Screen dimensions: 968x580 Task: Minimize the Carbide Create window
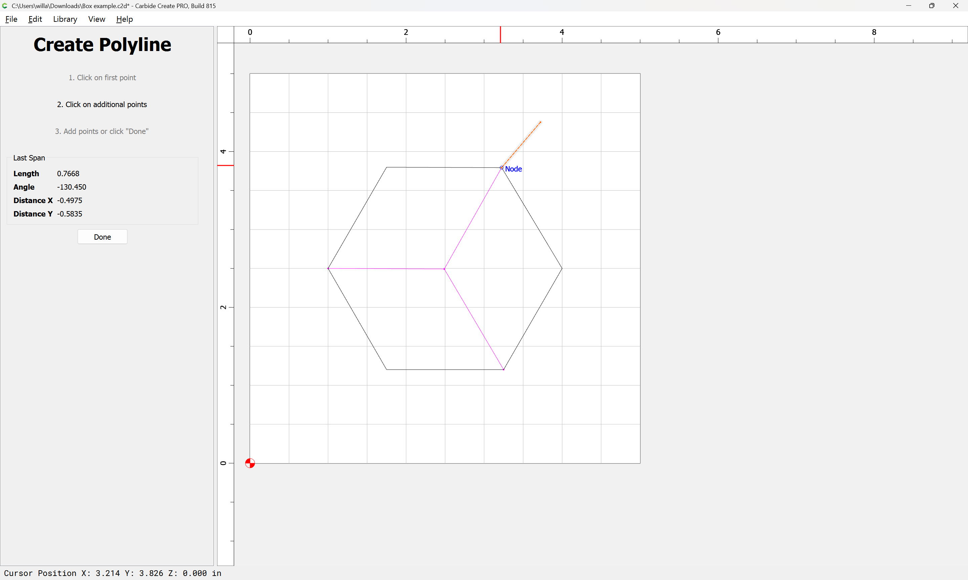(x=909, y=5)
